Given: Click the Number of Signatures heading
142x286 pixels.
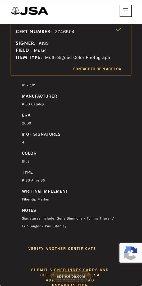Looking at the screenshot, I should pyautogui.click(x=41, y=134).
